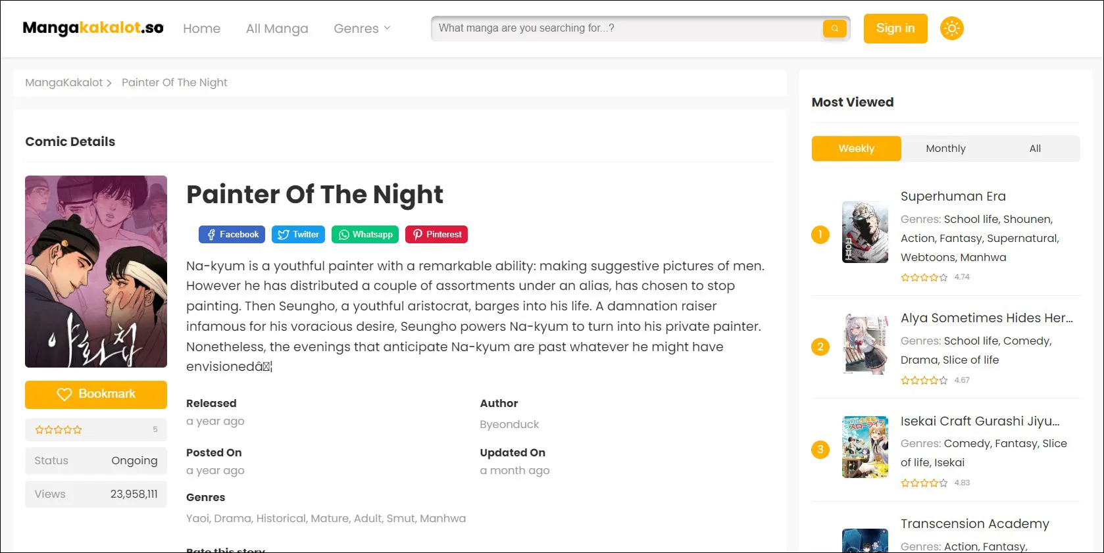1104x553 pixels.
Task: Open Isekai Craft Gurashi cover thumbnail
Action: [x=865, y=447]
